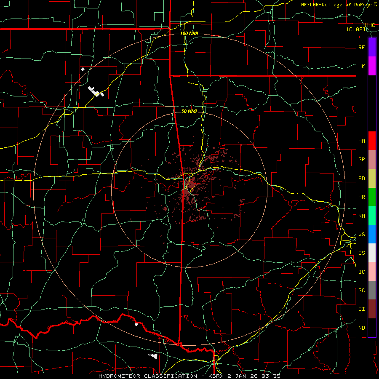The width and height of the screenshot is (379, 379).
Task: Click the BD legend label
Action: (x=362, y=179)
